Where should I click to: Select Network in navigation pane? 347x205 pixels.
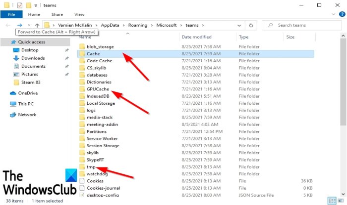pos(27,115)
